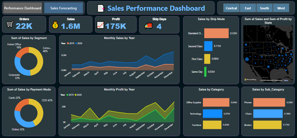297x138 pixels.
Task: Click the Microsoft Bing logo on map
Action: tap(250, 80)
